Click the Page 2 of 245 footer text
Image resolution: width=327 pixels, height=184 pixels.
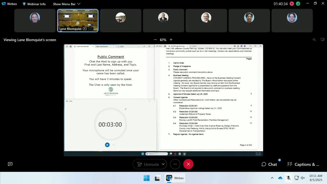tap(246, 145)
